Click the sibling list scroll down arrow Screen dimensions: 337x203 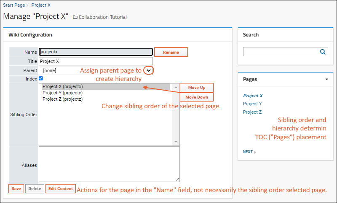pos(176,142)
